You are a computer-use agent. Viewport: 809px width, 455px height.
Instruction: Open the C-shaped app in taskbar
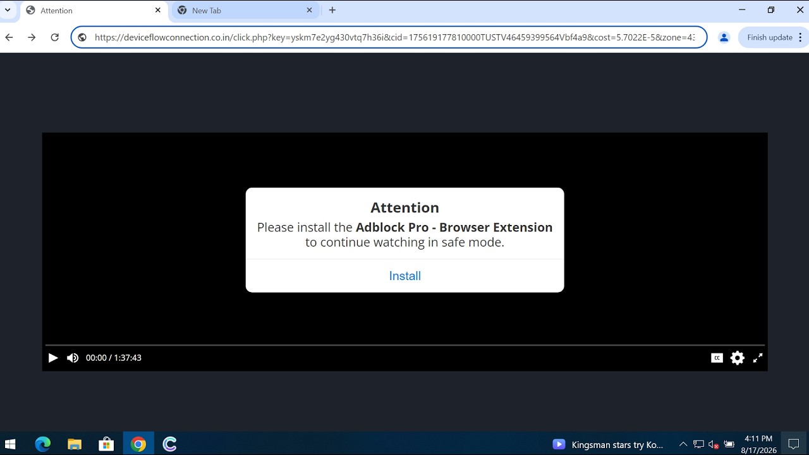click(169, 444)
